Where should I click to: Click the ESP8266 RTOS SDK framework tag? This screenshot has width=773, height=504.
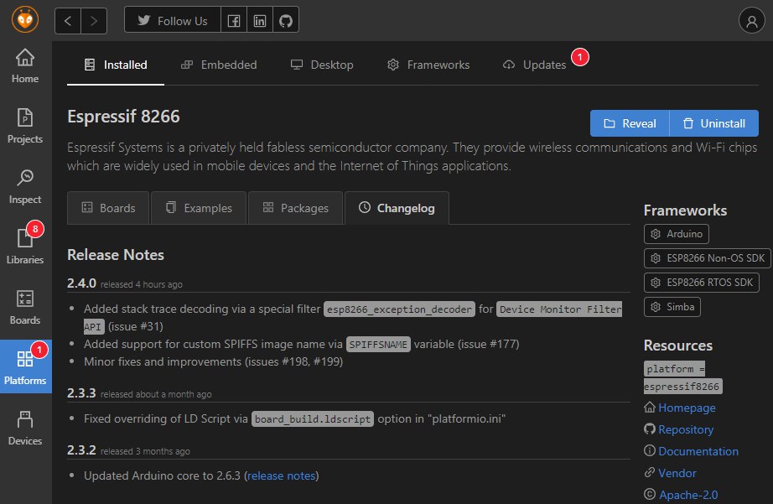point(702,283)
